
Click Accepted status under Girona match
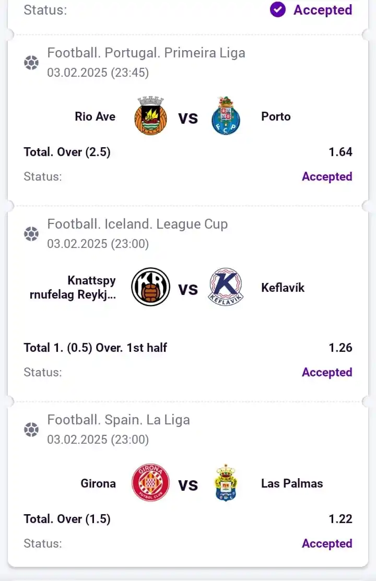[327, 543]
